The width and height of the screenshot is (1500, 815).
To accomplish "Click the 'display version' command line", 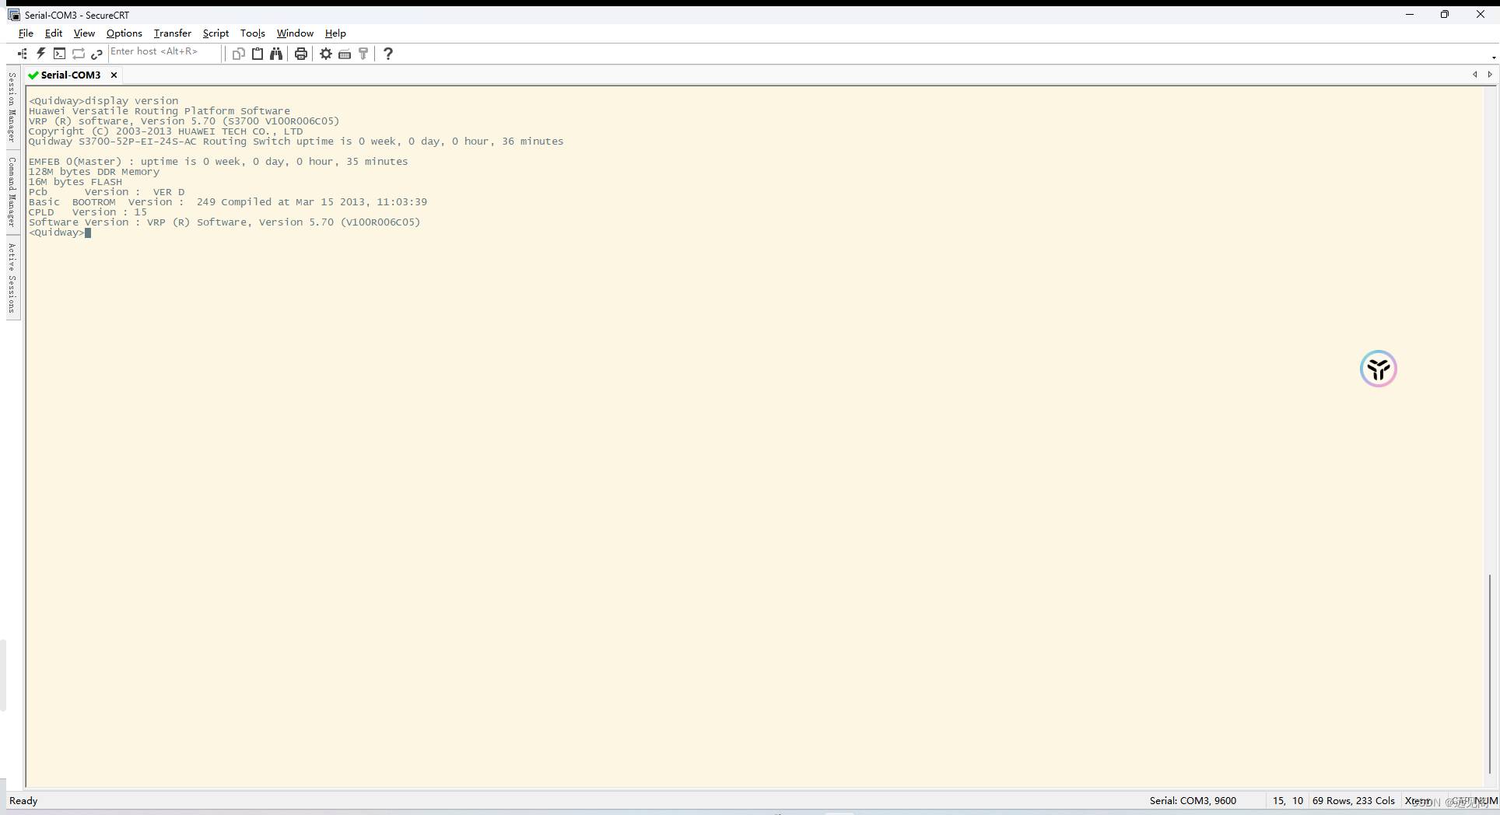I will tap(103, 101).
